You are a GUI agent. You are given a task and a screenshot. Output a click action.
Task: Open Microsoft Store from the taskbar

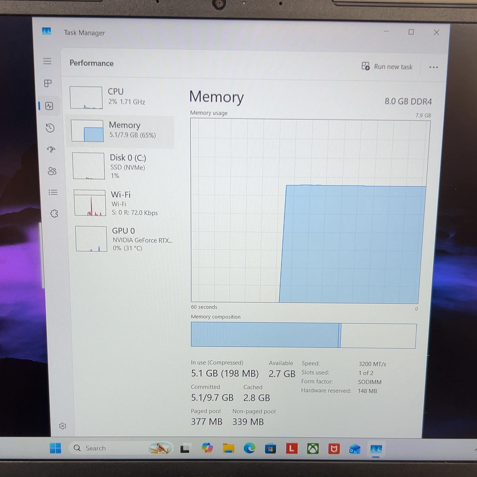pos(270,449)
